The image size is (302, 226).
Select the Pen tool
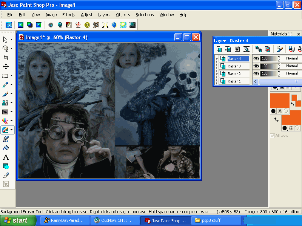pyautogui.click(x=6, y=175)
